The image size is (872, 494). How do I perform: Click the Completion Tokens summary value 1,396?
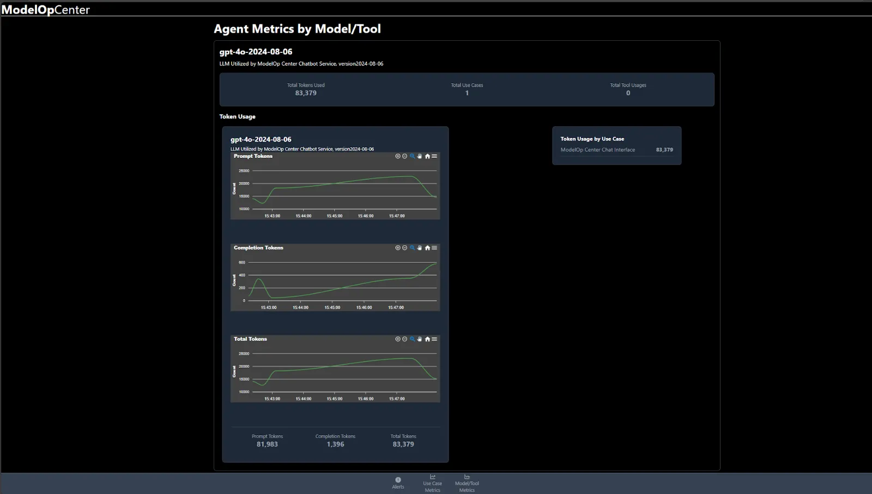click(336, 444)
